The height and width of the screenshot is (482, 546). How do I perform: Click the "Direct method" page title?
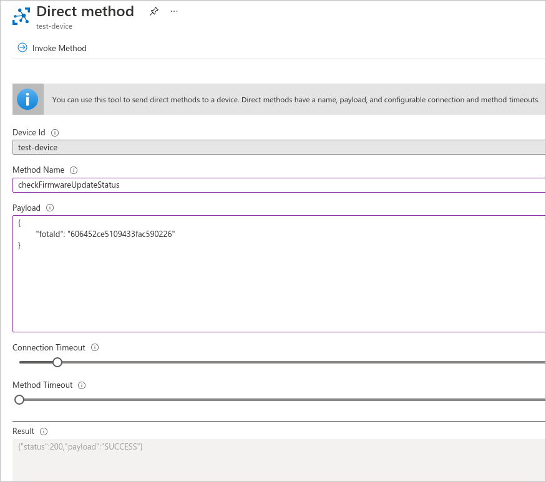85,11
